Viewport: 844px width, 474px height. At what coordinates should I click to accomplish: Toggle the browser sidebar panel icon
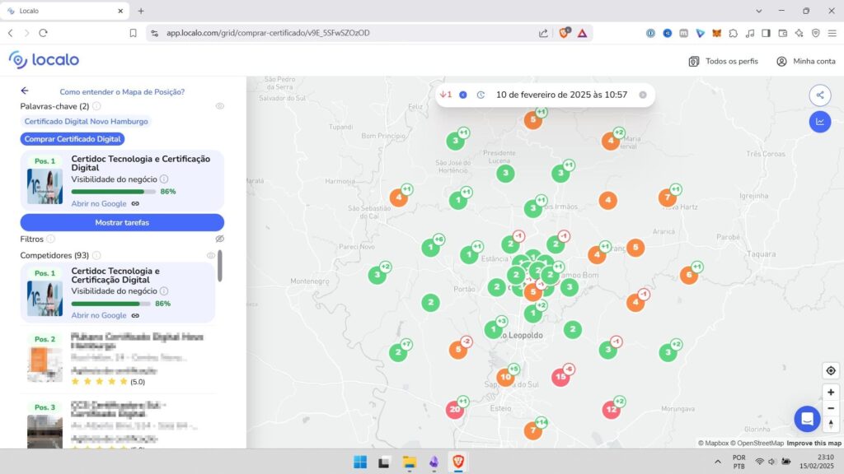[x=766, y=33]
